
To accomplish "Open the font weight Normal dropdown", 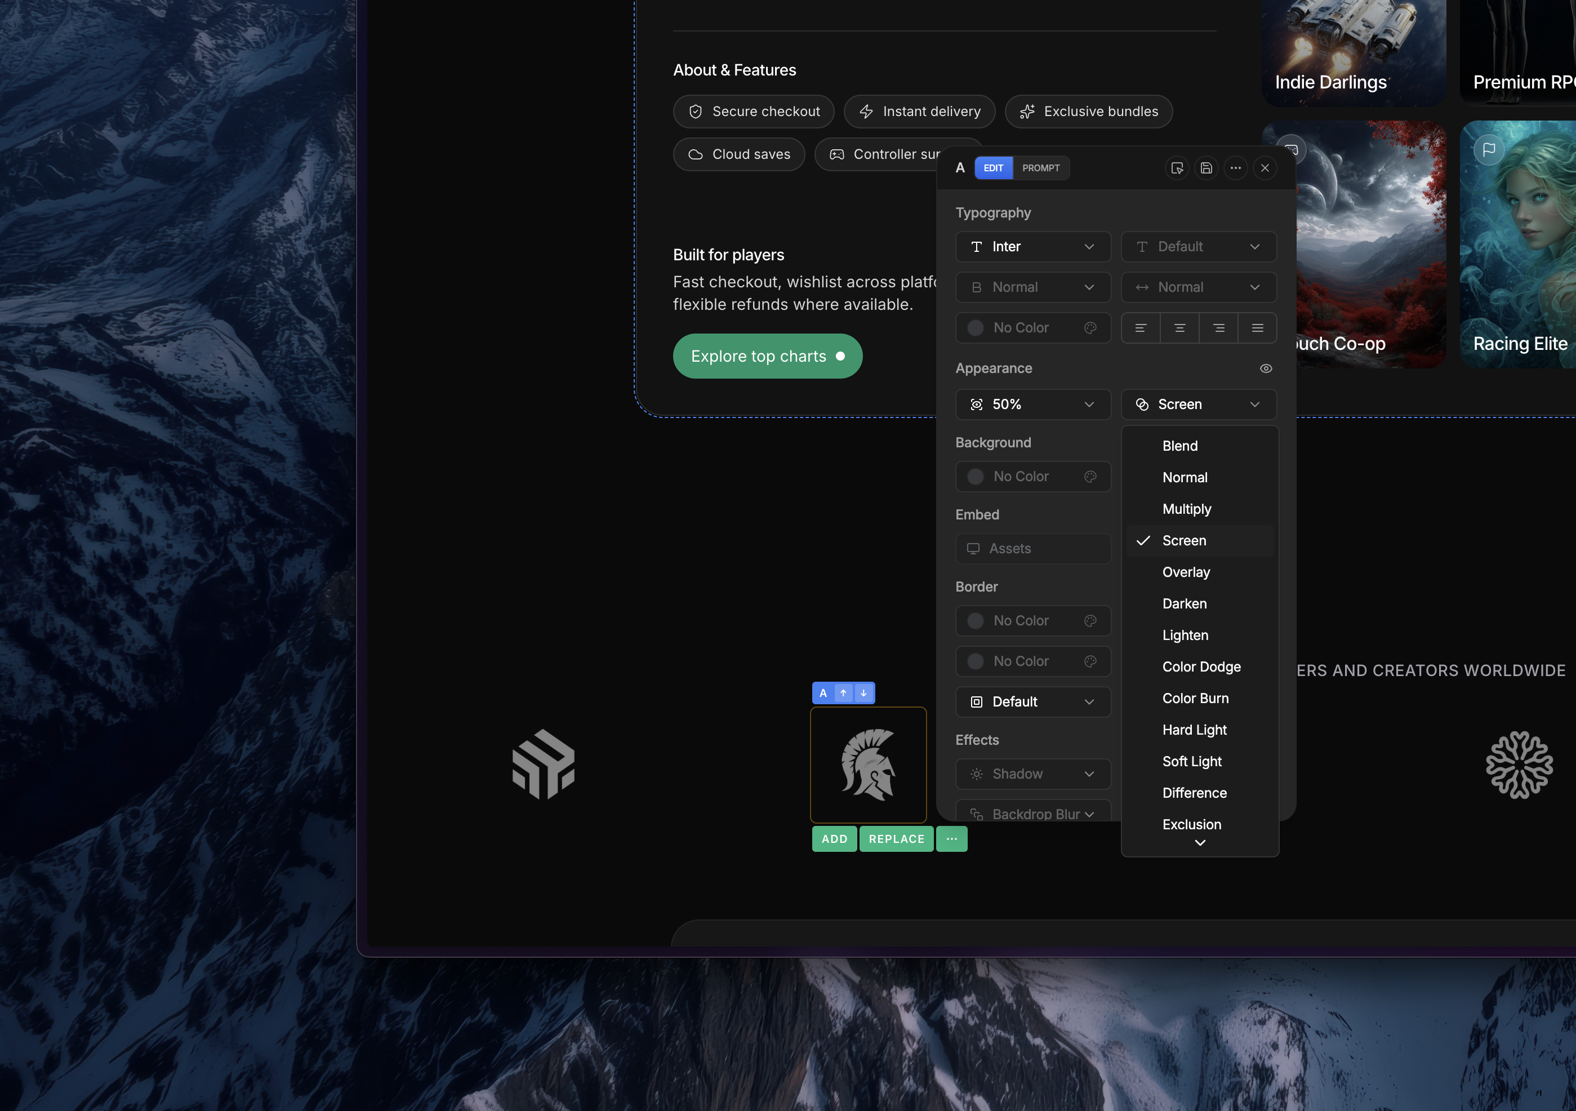I will (x=1033, y=287).
